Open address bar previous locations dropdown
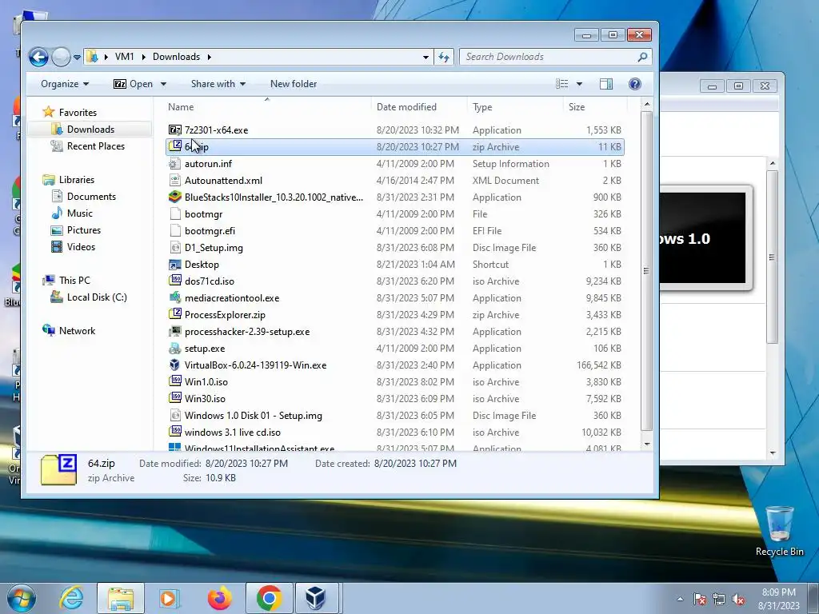This screenshot has width=819, height=614. pyautogui.click(x=425, y=57)
